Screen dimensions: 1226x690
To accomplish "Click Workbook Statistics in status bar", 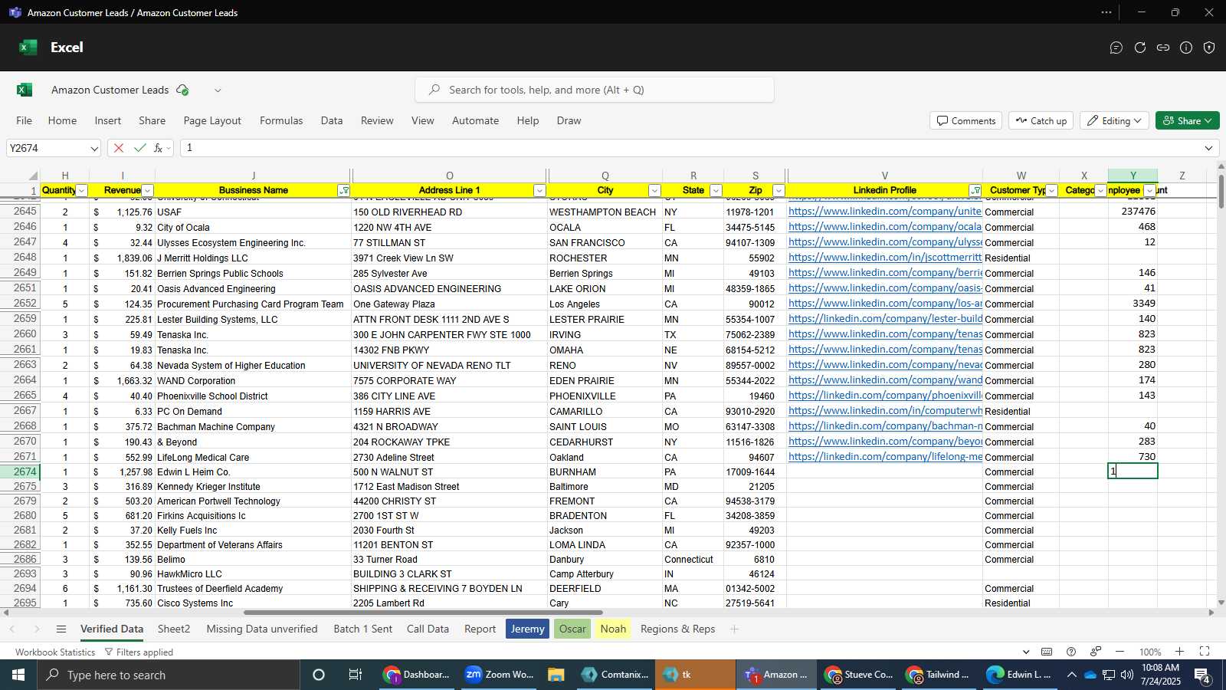I will 55,652.
